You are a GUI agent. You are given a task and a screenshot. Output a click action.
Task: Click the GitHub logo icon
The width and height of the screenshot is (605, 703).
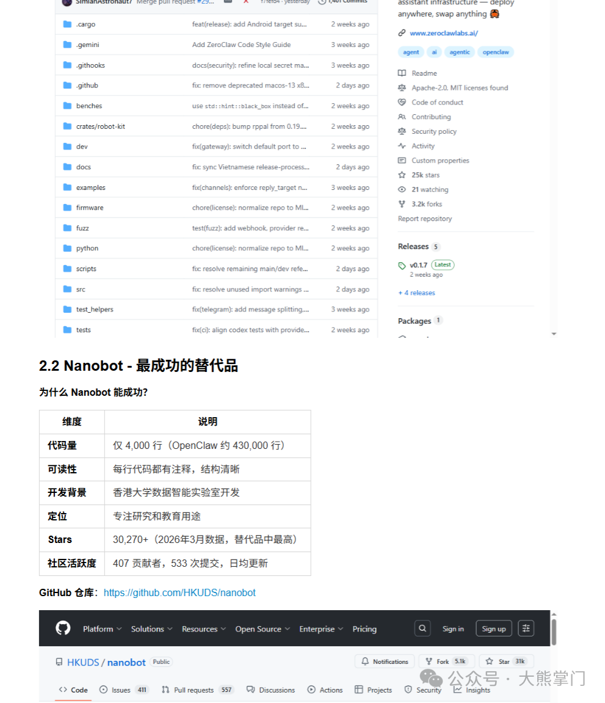point(63,628)
